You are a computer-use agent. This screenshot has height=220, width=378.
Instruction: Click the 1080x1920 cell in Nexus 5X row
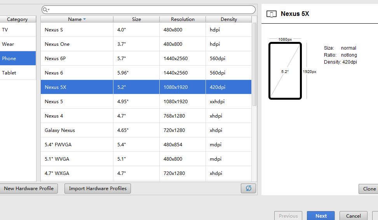(183, 87)
